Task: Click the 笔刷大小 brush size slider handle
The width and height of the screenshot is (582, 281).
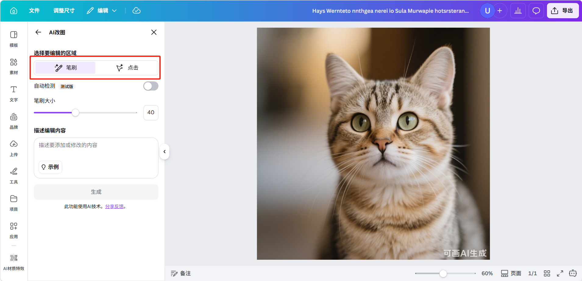Action: point(75,113)
